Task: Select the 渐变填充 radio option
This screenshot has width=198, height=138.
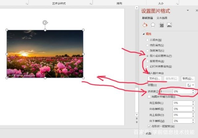Action: point(147,51)
